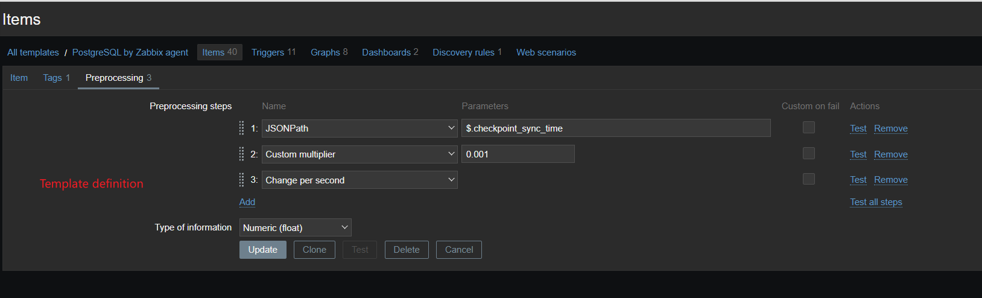Switch to the Tags tab
Screen dimensions: 982x298
pyautogui.click(x=56, y=78)
